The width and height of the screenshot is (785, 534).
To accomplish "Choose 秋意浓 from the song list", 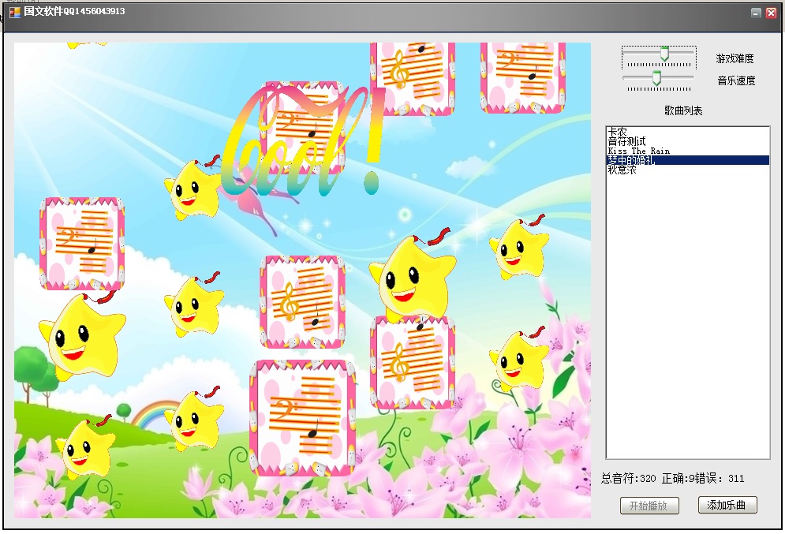I will pyautogui.click(x=687, y=170).
